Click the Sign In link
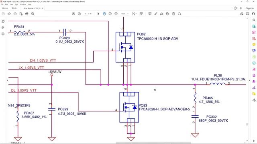This screenshot has width=257, height=144. pos(250,8)
